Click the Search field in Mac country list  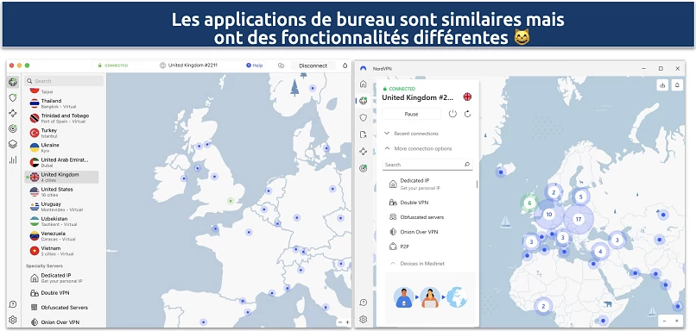pos(64,81)
